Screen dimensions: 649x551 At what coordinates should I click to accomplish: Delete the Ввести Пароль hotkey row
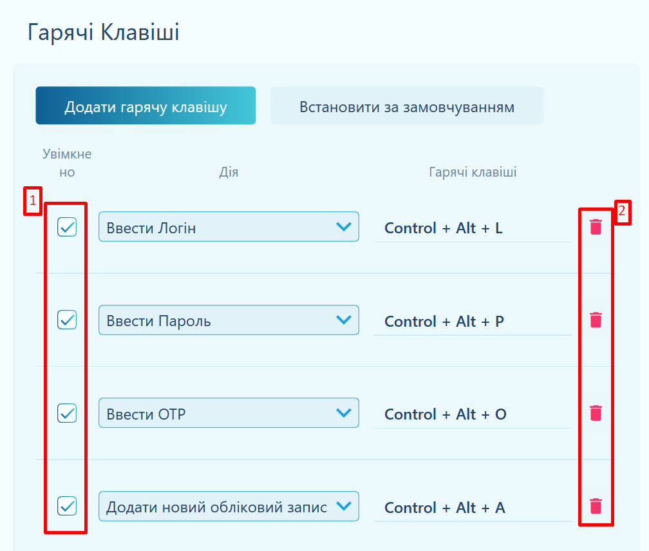click(x=596, y=320)
